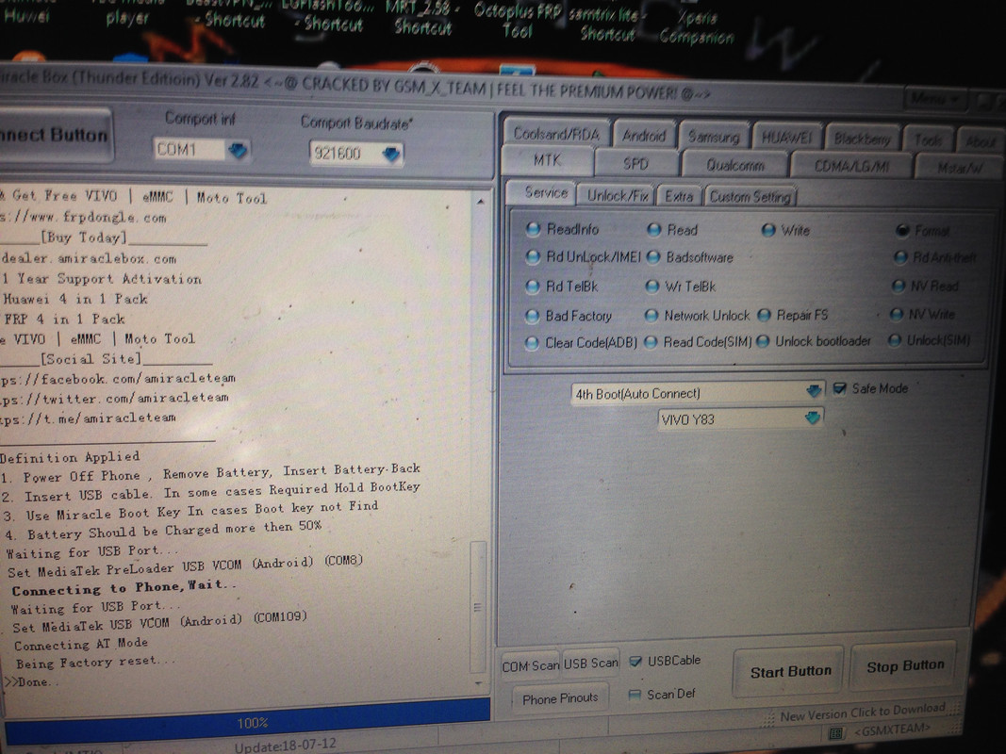Open the HUAWEI tab
This screenshot has height=754, width=1006.
(x=786, y=138)
